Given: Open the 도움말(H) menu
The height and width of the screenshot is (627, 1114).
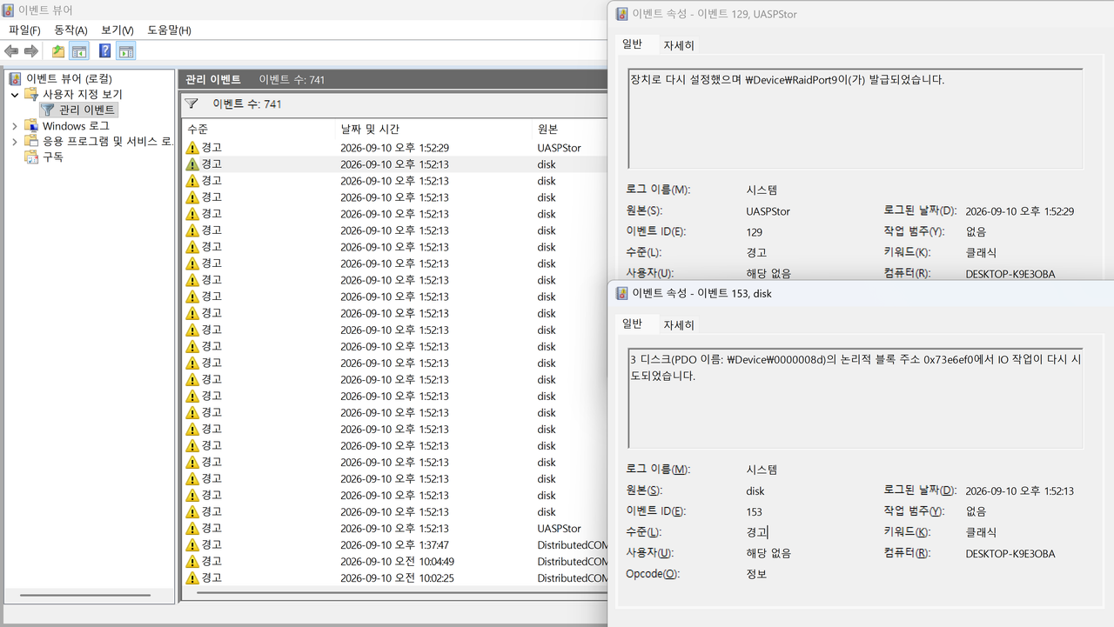Looking at the screenshot, I should coord(169,30).
